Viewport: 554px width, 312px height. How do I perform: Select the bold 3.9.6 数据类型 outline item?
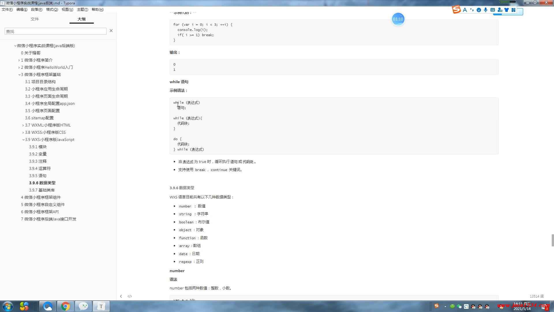click(x=42, y=183)
